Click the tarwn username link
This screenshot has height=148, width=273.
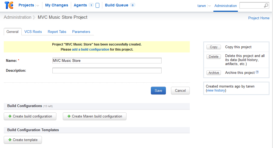coord(202,6)
